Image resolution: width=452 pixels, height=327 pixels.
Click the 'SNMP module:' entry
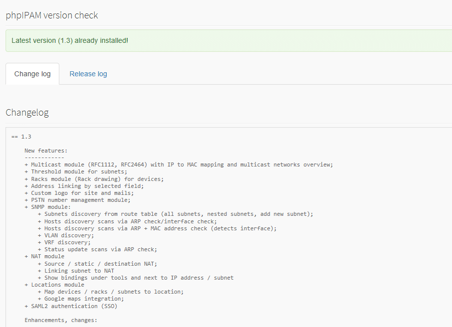47,207
